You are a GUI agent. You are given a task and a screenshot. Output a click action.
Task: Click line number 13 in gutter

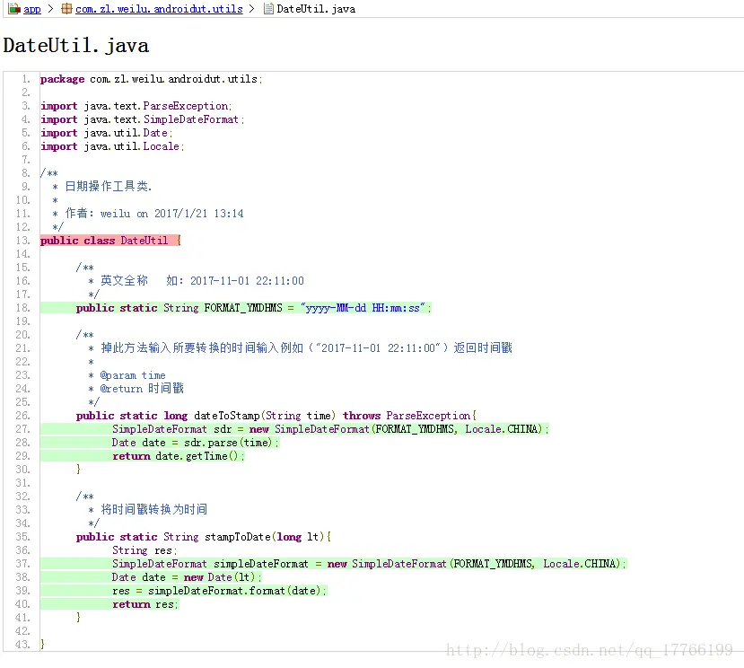click(22, 241)
